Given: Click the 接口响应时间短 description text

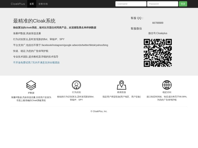Looking at the screenshot, I should [x=167, y=98].
